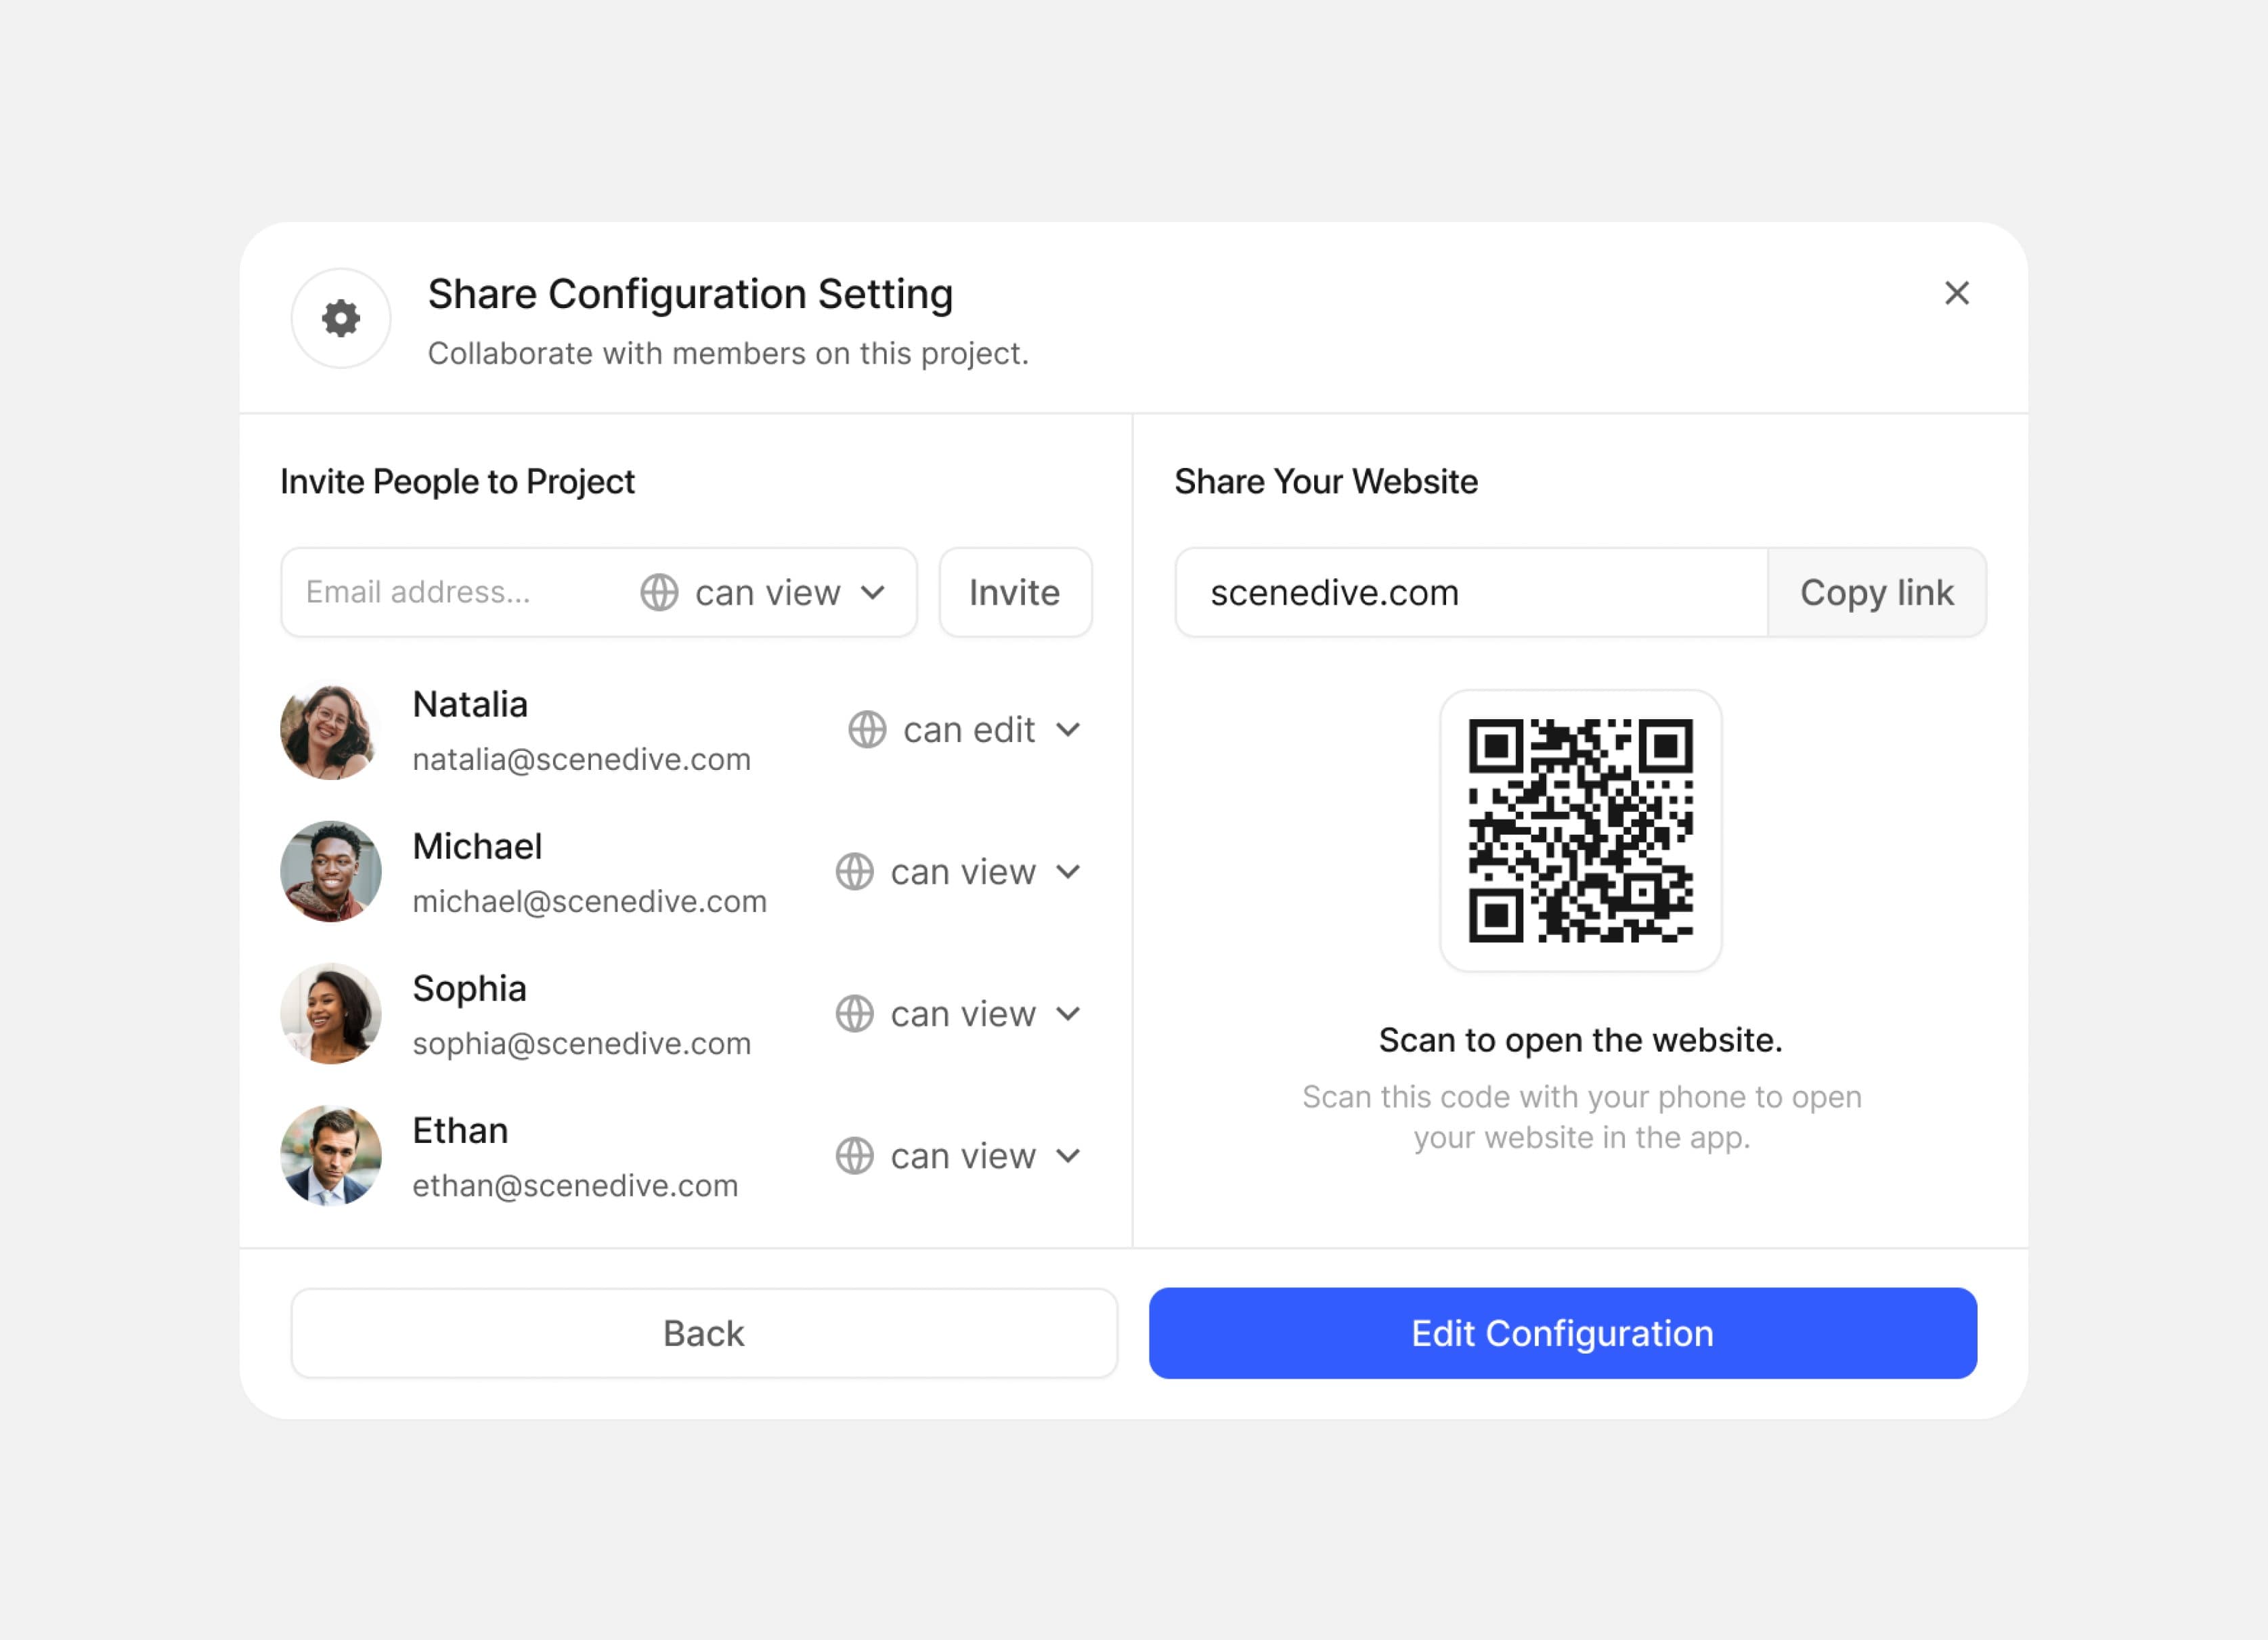The image size is (2268, 1640).
Task: Close the Share Configuration dialog
Action: [x=1956, y=293]
